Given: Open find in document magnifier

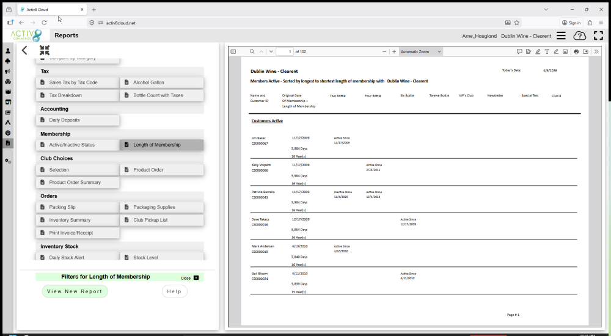Looking at the screenshot, I should point(252,51).
